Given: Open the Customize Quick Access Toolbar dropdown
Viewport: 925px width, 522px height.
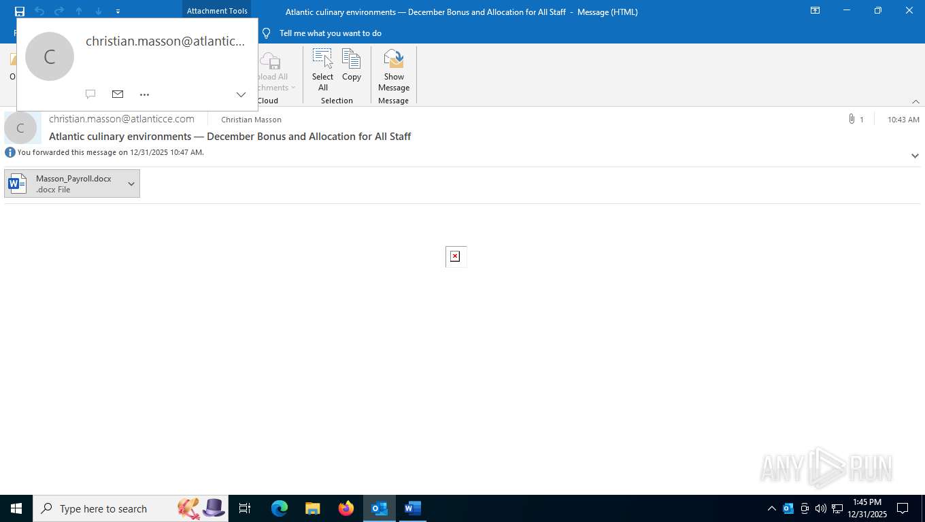Looking at the screenshot, I should [118, 11].
